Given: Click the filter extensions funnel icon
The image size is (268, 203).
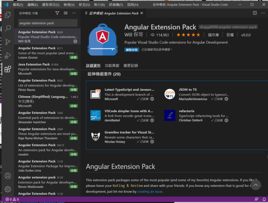Looking at the screenshot, I should point(57,13).
